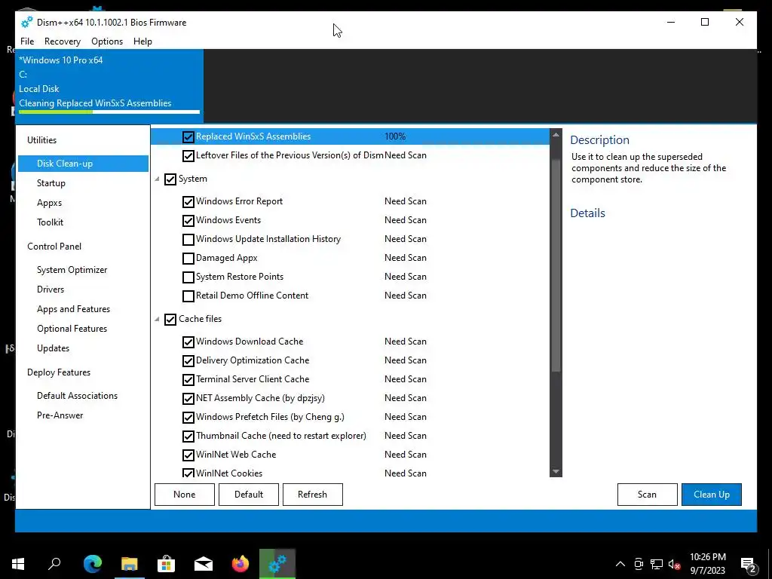Click the Default button
The height and width of the screenshot is (579, 772).
(249, 495)
